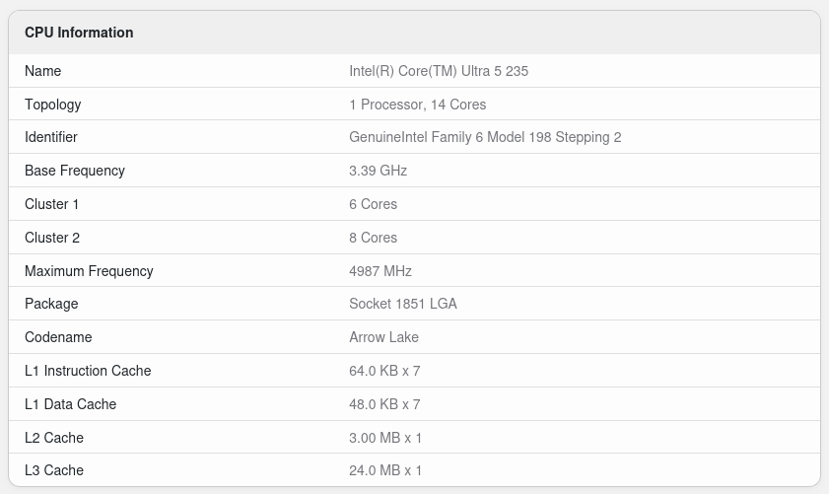Click the Identifier row label
Image resolution: width=829 pixels, height=494 pixels.
point(51,137)
